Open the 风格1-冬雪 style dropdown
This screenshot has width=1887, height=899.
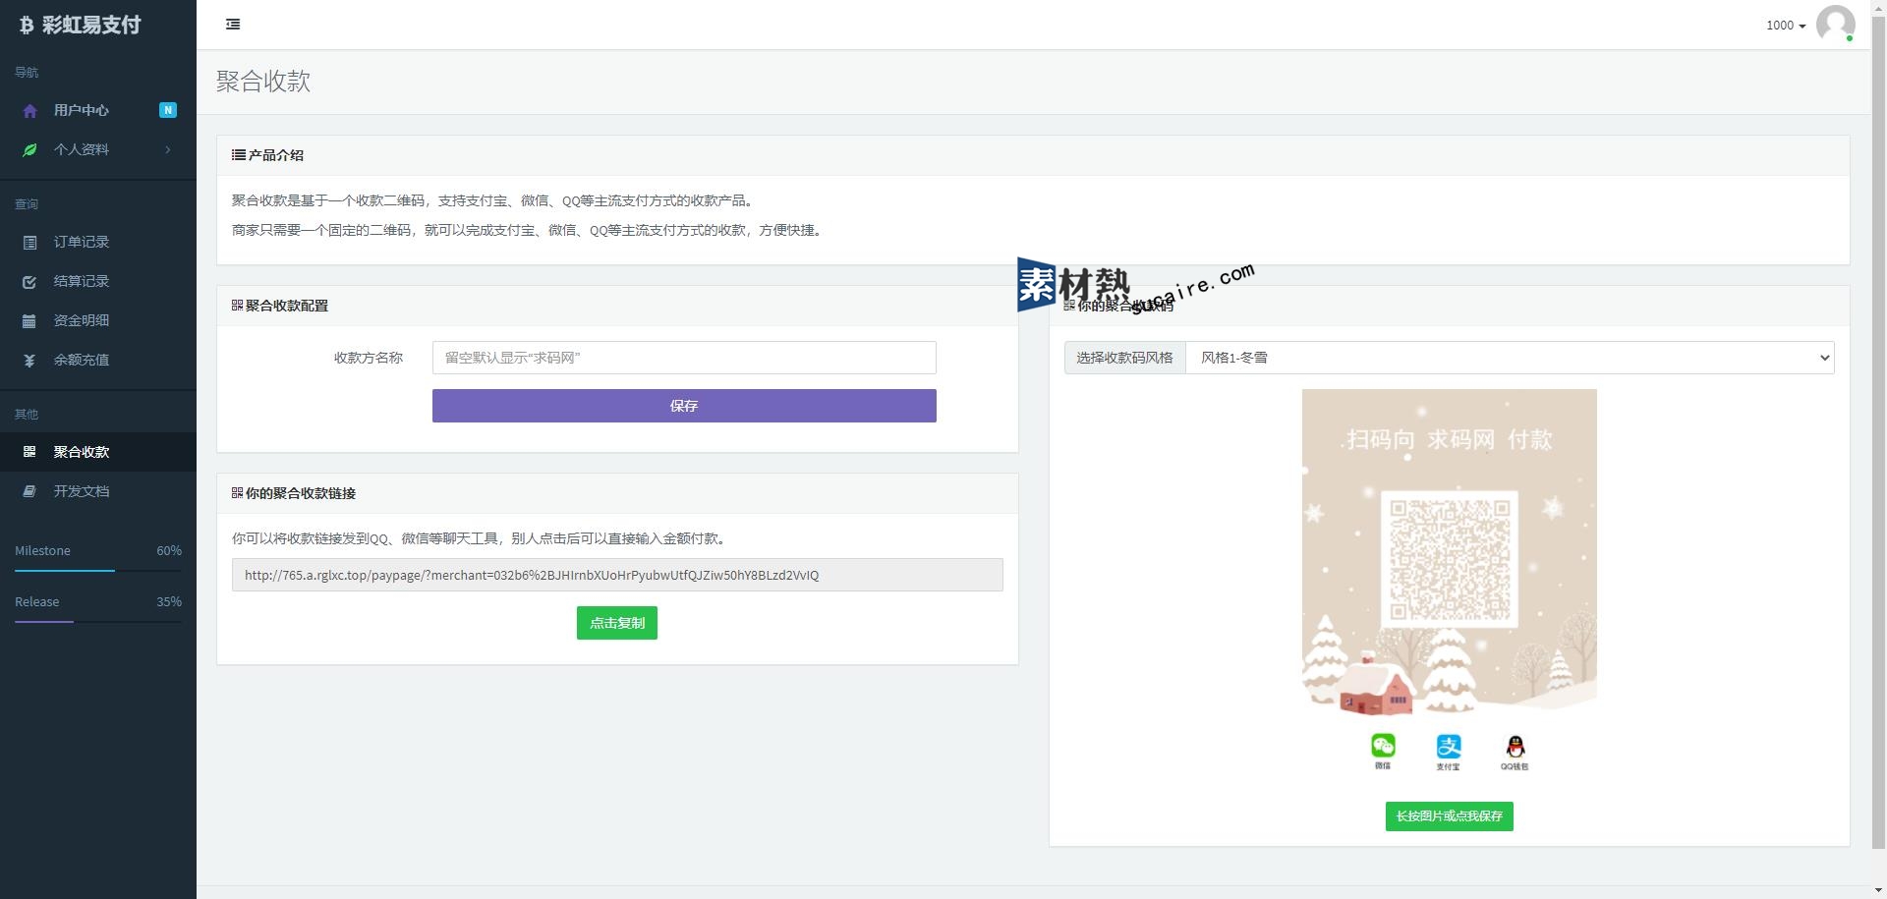pos(1510,358)
